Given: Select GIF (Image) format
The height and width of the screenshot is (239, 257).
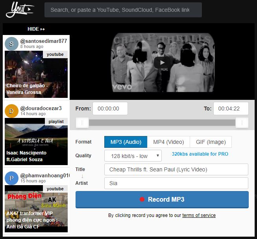Looking at the screenshot, I should [x=211, y=142].
